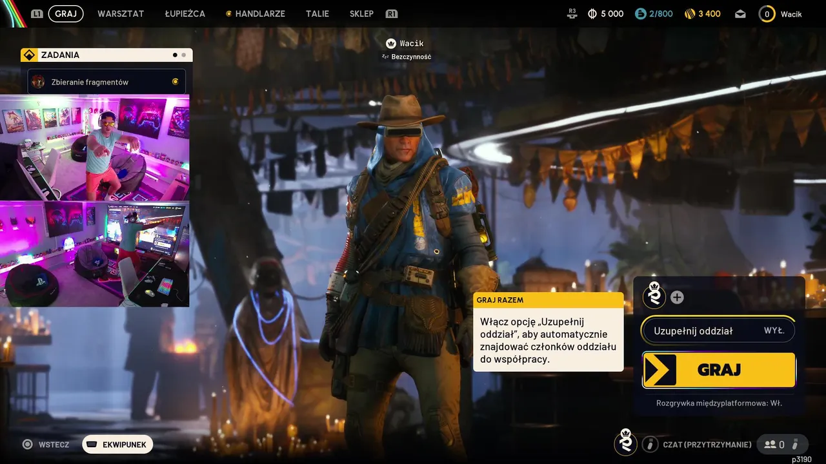The image size is (826, 464).
Task: Select the L1 bumper icon before GRAJ
Action: [37, 14]
